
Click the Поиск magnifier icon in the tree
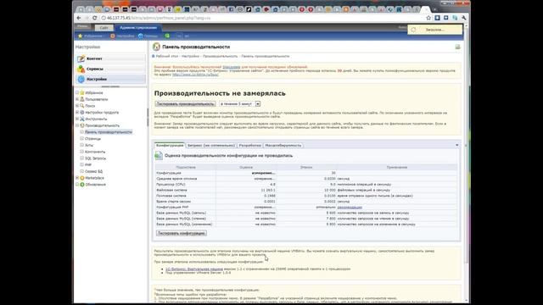click(82, 106)
